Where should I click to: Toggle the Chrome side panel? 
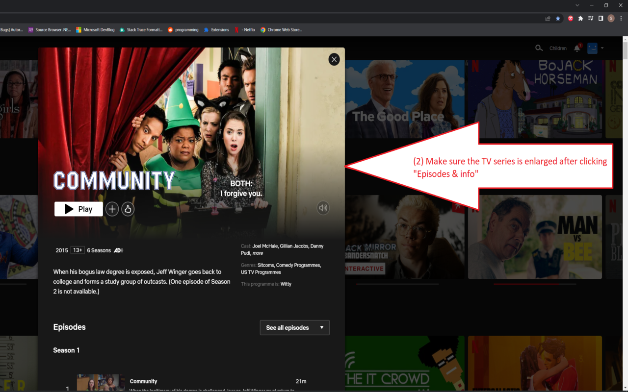click(x=601, y=19)
